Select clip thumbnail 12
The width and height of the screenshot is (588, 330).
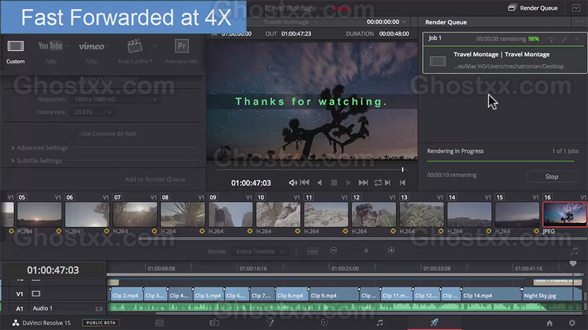pos(374,215)
